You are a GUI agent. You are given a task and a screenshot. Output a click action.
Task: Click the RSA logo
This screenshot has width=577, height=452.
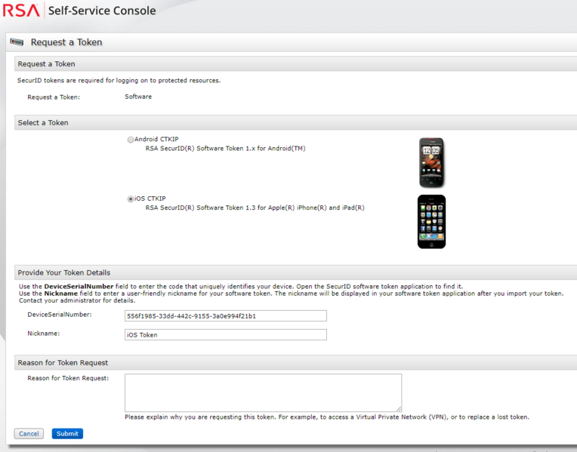coord(21,11)
